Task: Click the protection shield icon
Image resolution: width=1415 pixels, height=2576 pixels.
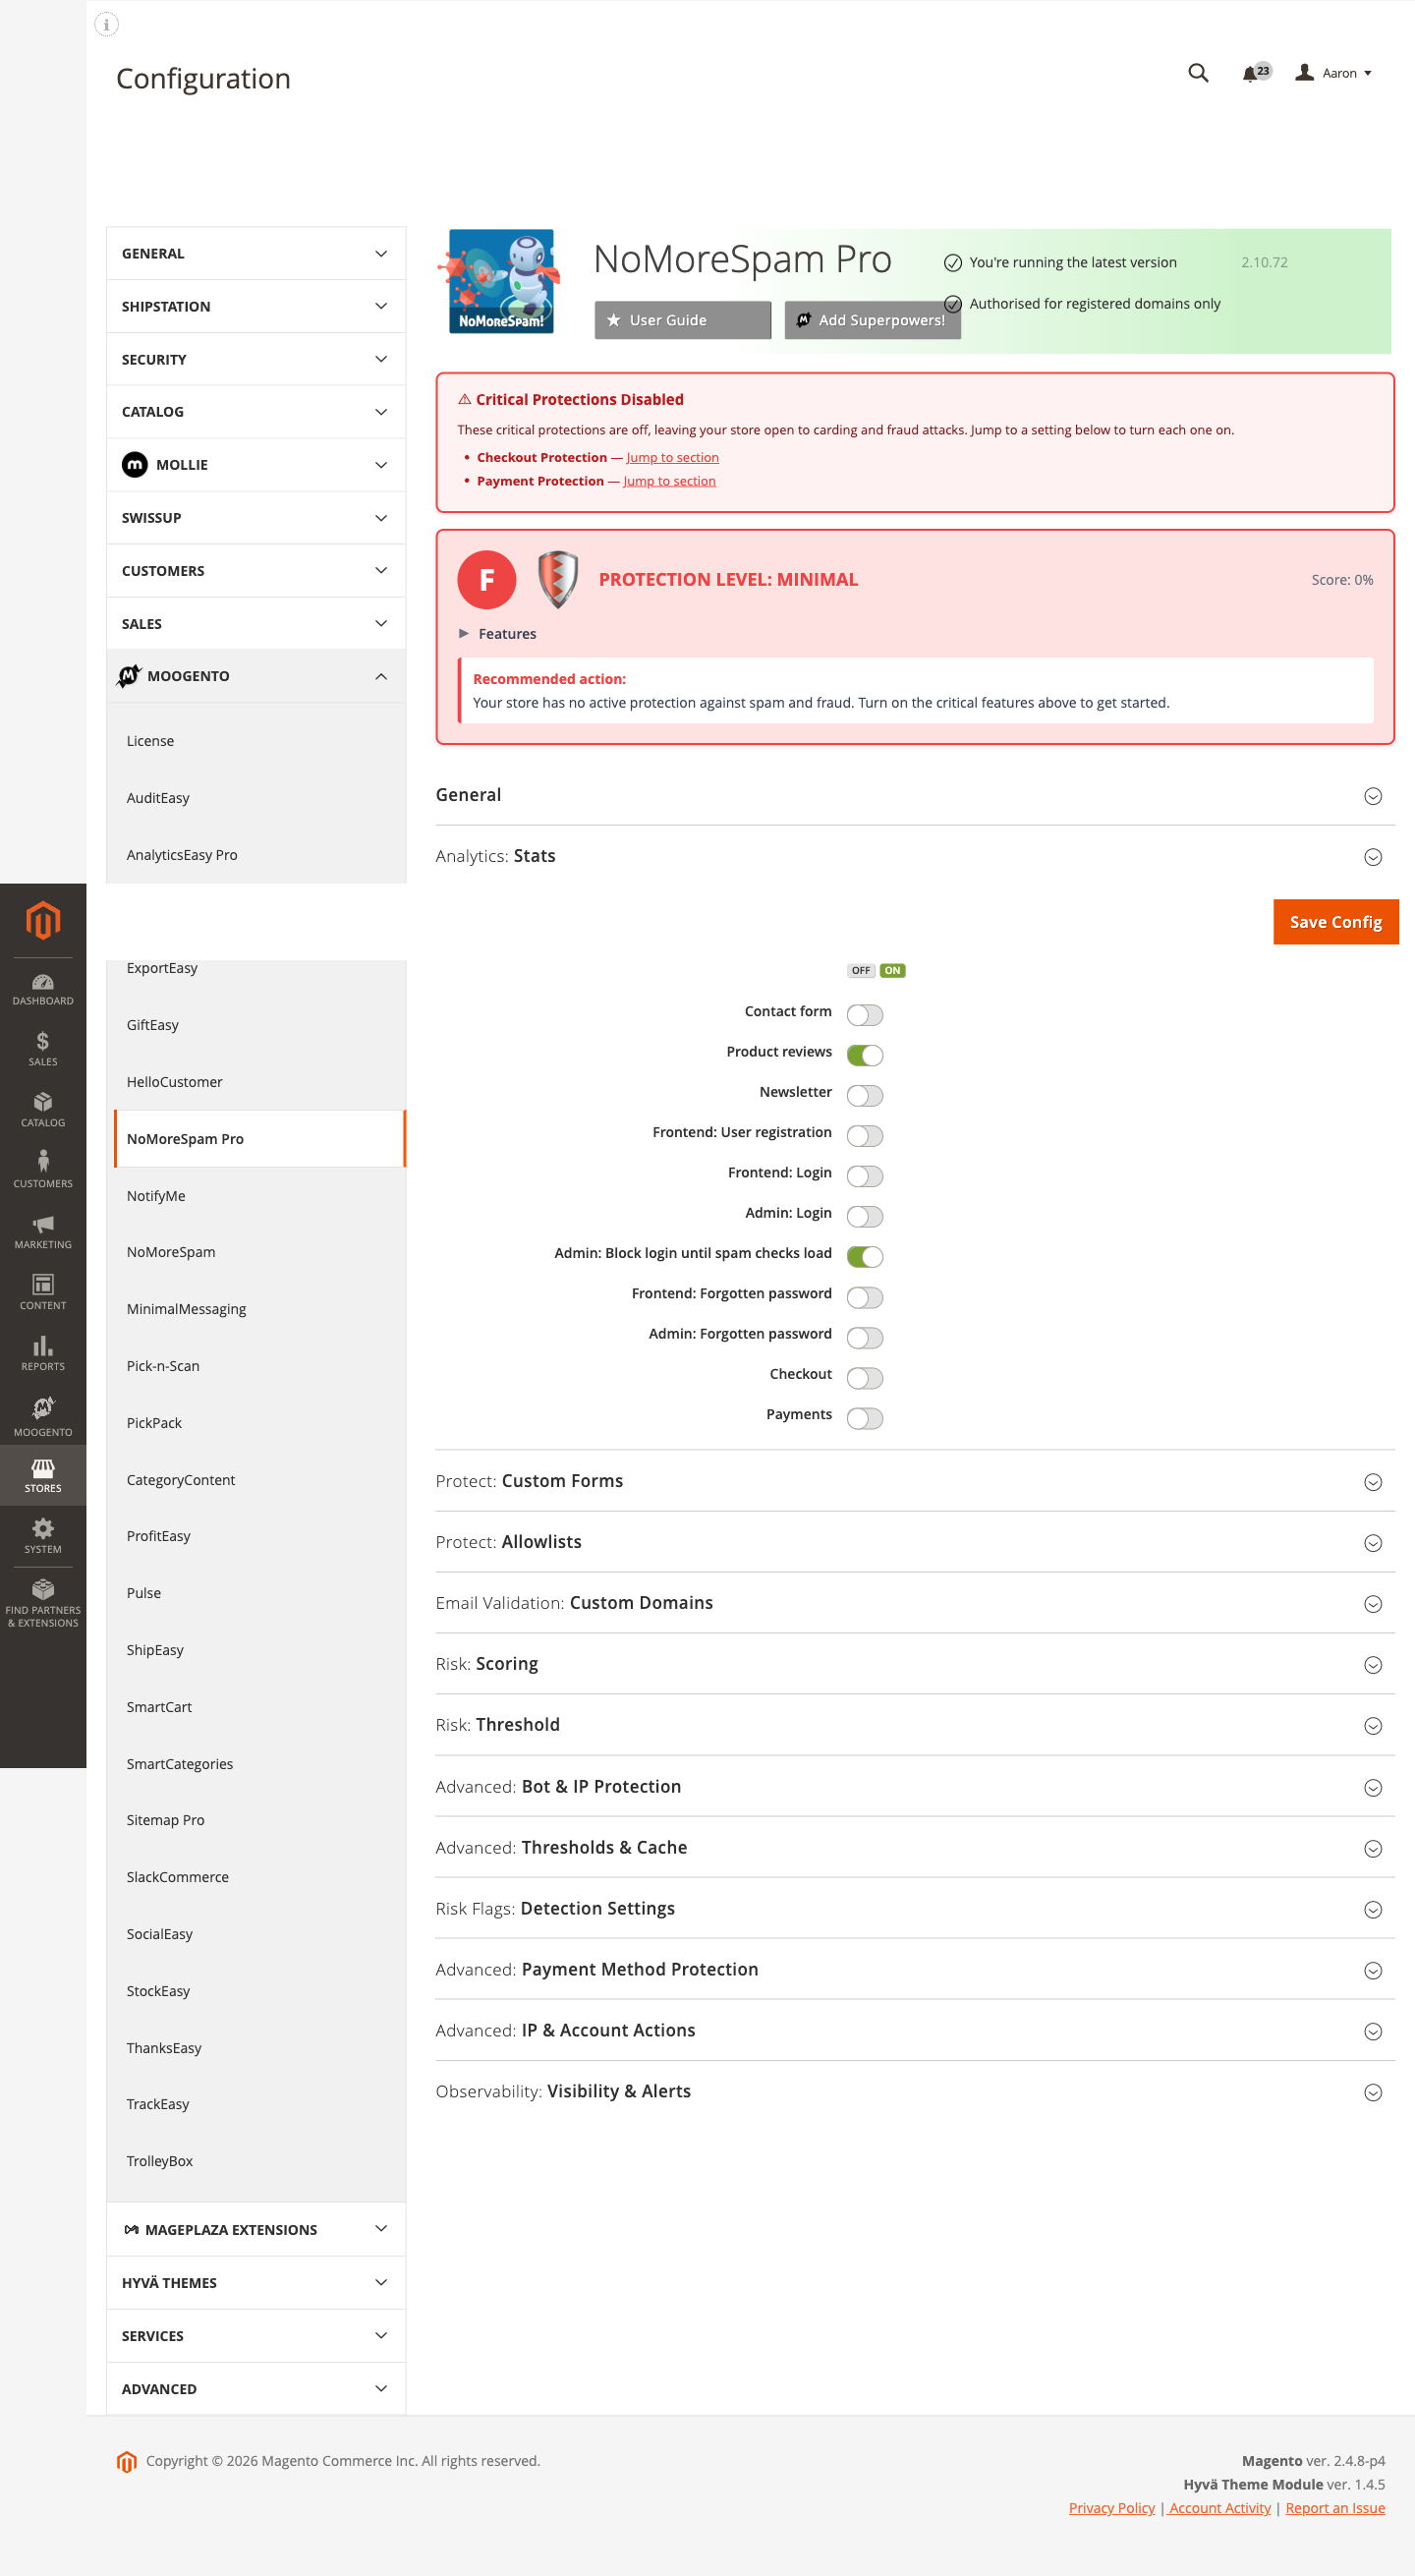Action: tap(558, 579)
